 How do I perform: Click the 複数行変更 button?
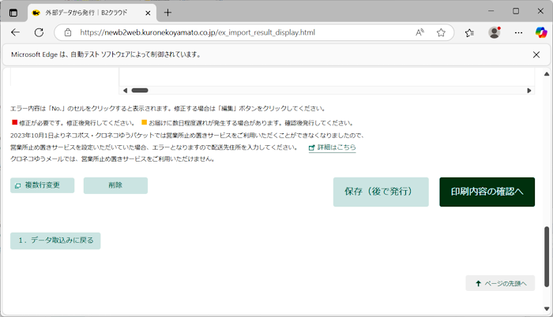(43, 185)
